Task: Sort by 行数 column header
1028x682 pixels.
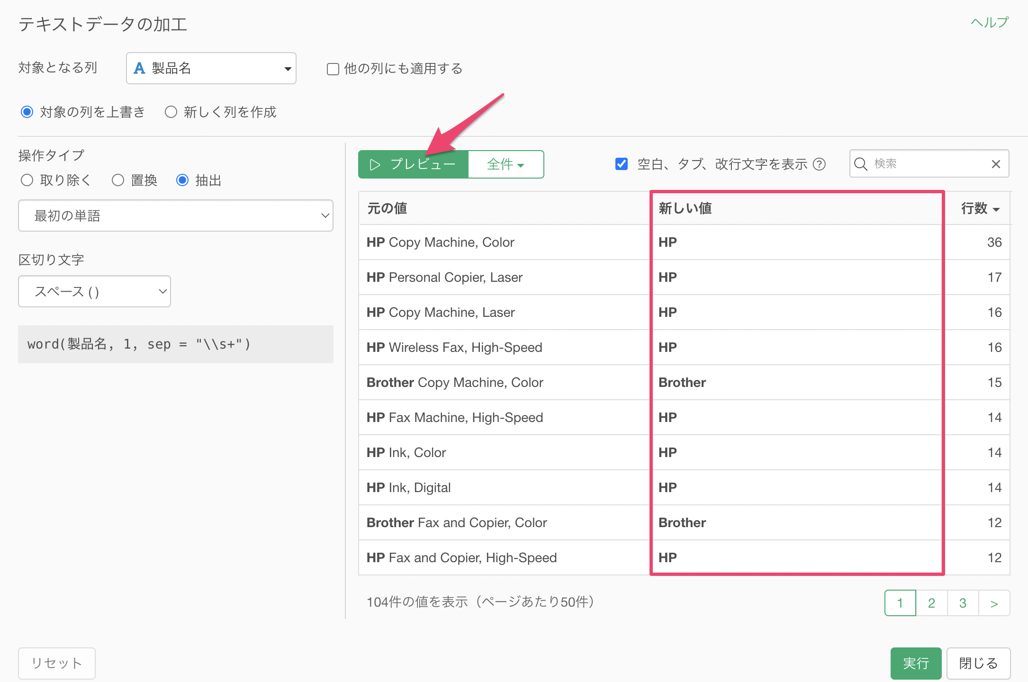Action: tap(980, 208)
